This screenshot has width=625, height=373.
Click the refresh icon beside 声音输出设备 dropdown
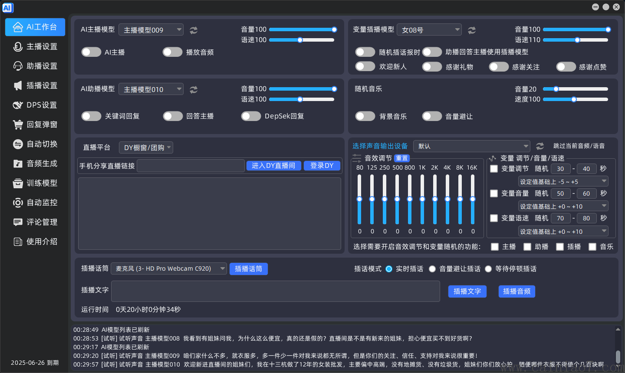[539, 146]
